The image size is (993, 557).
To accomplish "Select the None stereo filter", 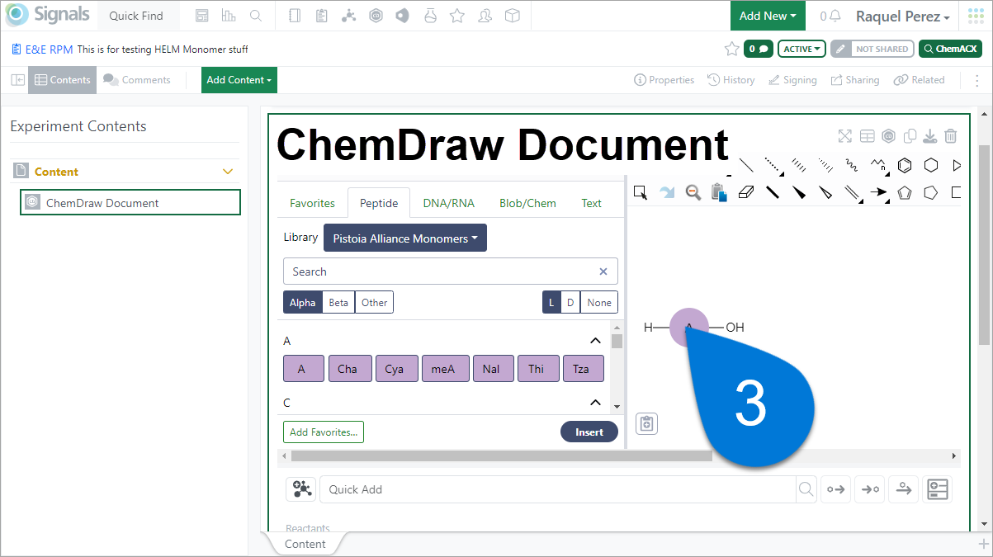I will click(599, 302).
